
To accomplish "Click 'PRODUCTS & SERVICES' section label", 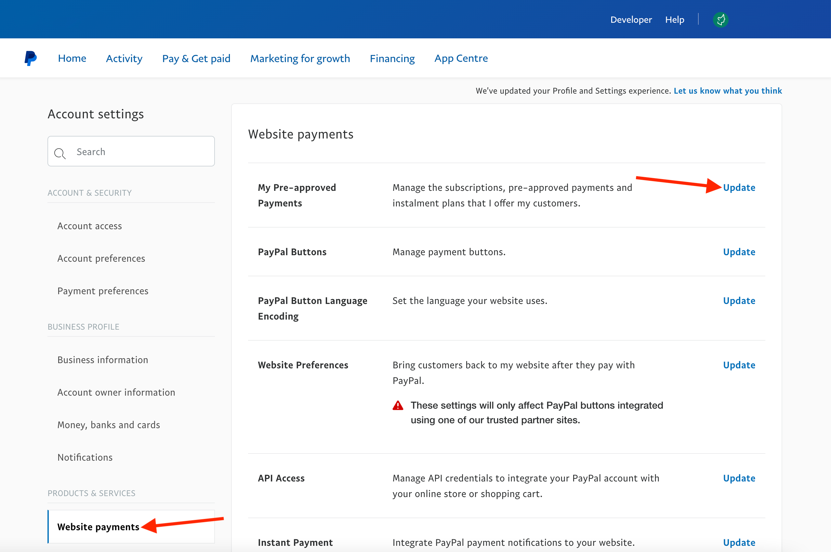I will coord(91,493).
